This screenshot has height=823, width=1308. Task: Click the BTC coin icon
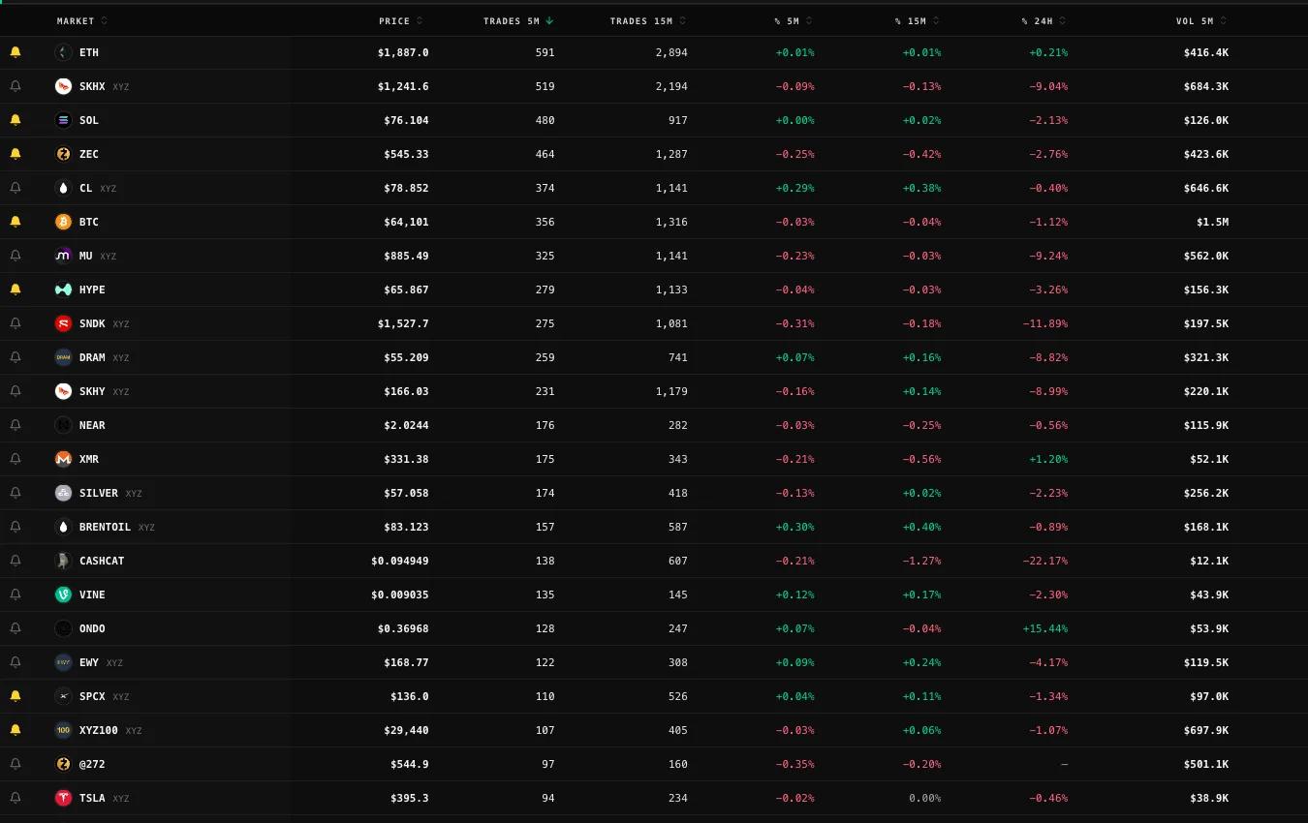(x=63, y=222)
